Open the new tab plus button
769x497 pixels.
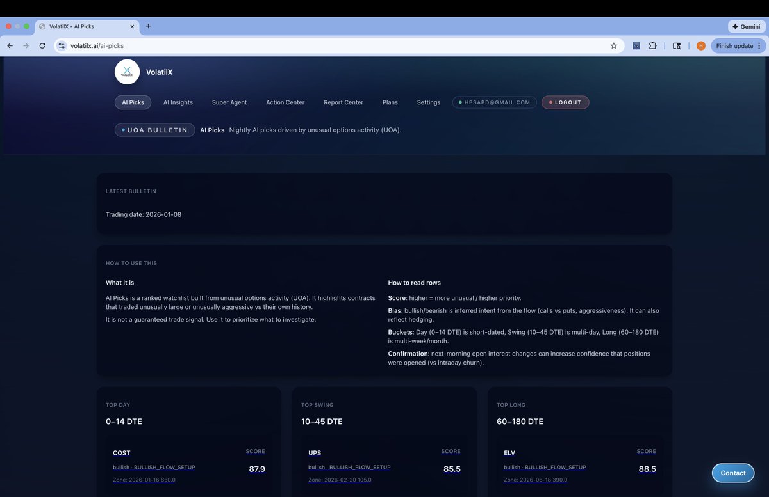click(148, 26)
